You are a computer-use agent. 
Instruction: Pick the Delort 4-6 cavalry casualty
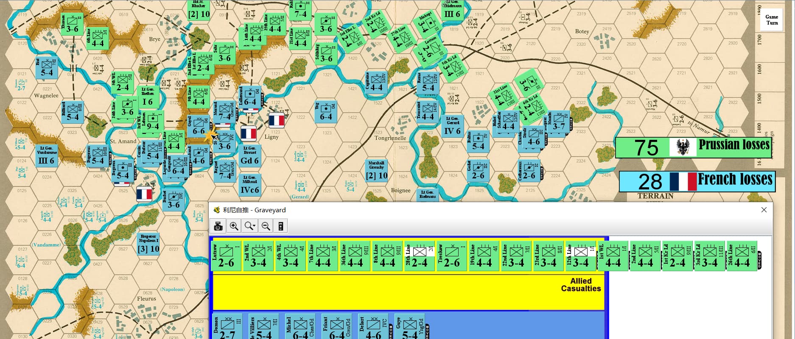tap(373, 327)
